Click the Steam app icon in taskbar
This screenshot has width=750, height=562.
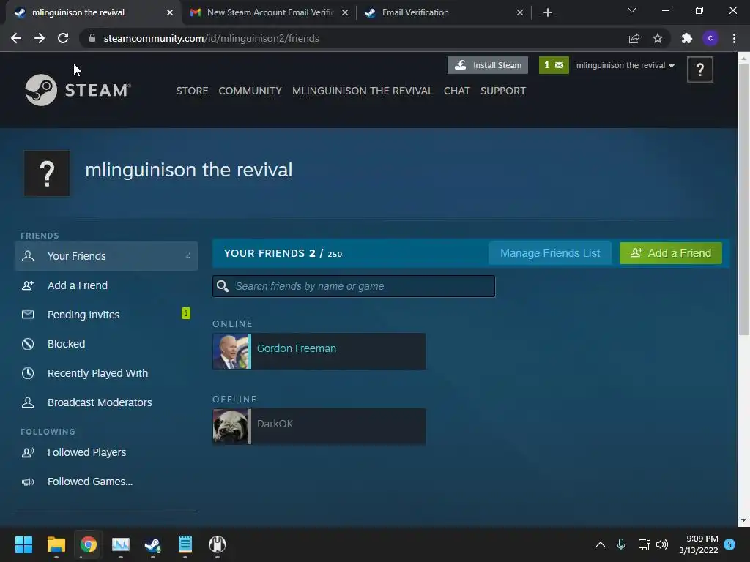152,544
